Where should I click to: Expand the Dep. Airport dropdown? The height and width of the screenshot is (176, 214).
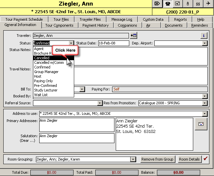pos(204,43)
